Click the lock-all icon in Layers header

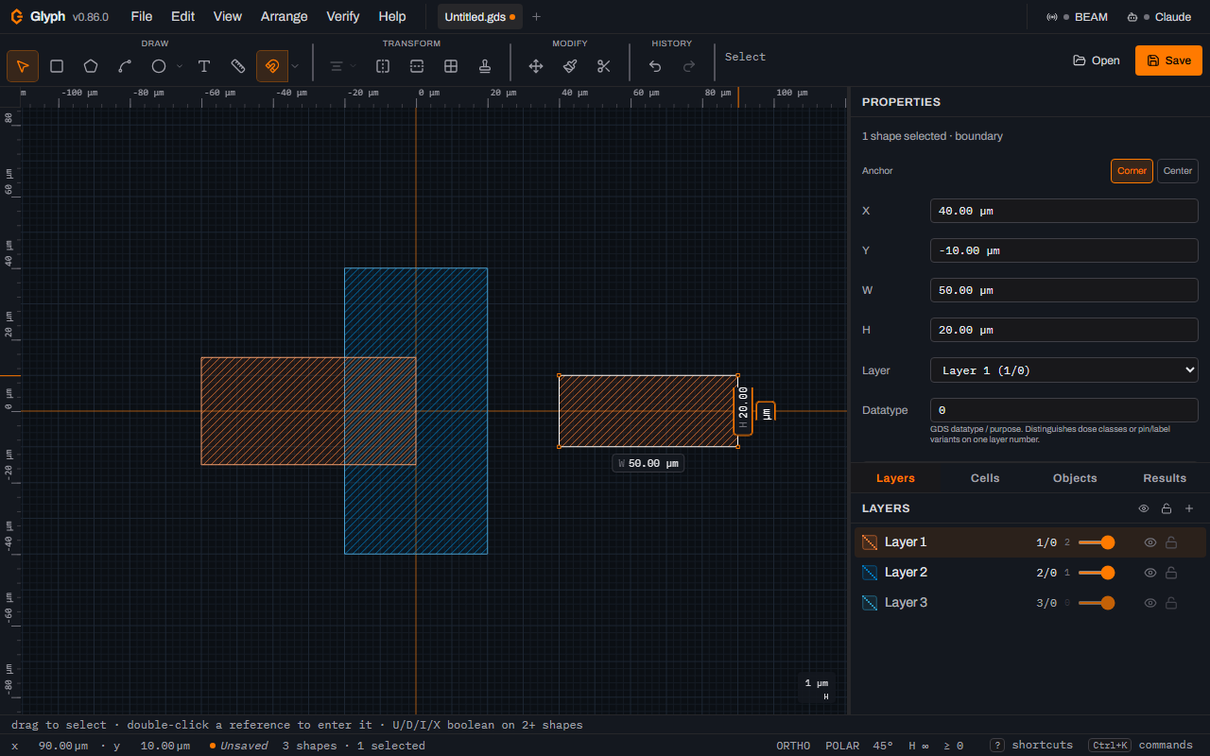coord(1167,508)
